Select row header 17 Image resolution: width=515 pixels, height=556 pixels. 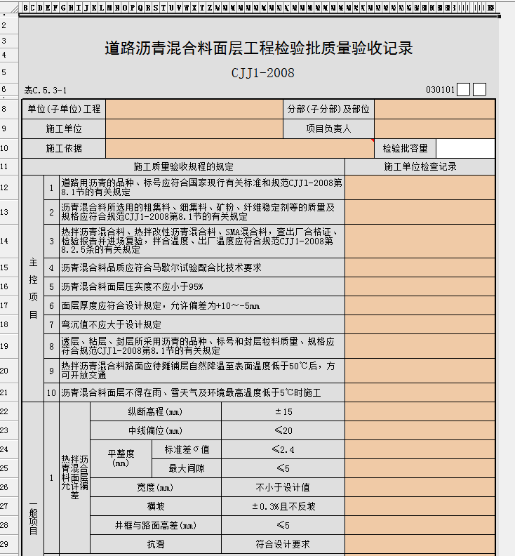[9, 305]
